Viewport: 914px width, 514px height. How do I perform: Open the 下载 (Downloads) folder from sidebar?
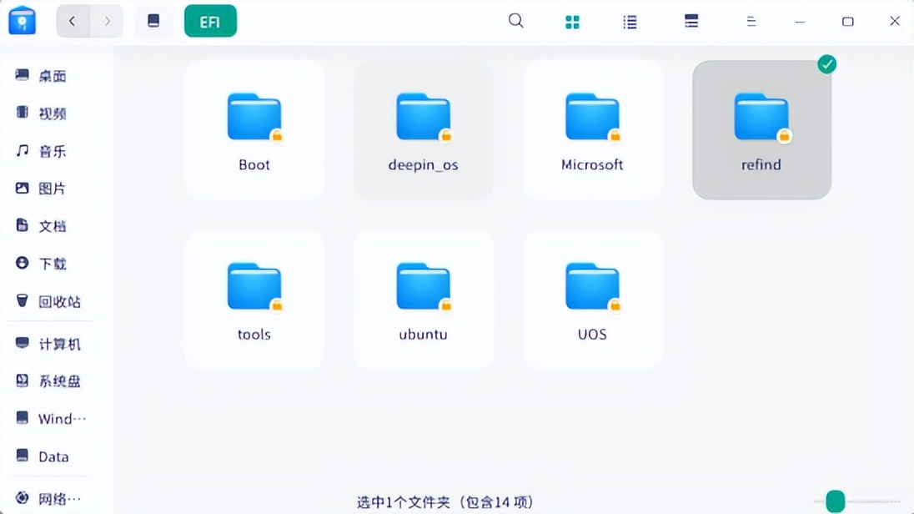point(52,263)
